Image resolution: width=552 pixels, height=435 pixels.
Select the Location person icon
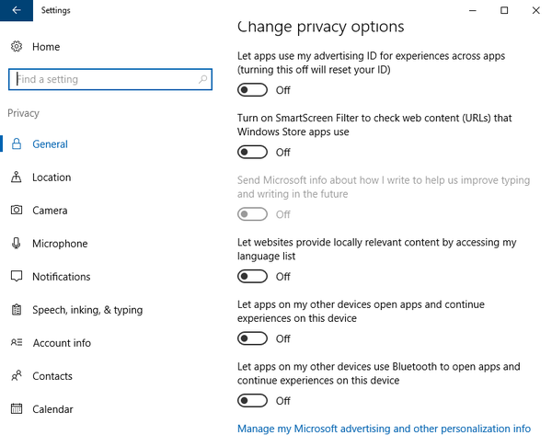click(x=17, y=177)
